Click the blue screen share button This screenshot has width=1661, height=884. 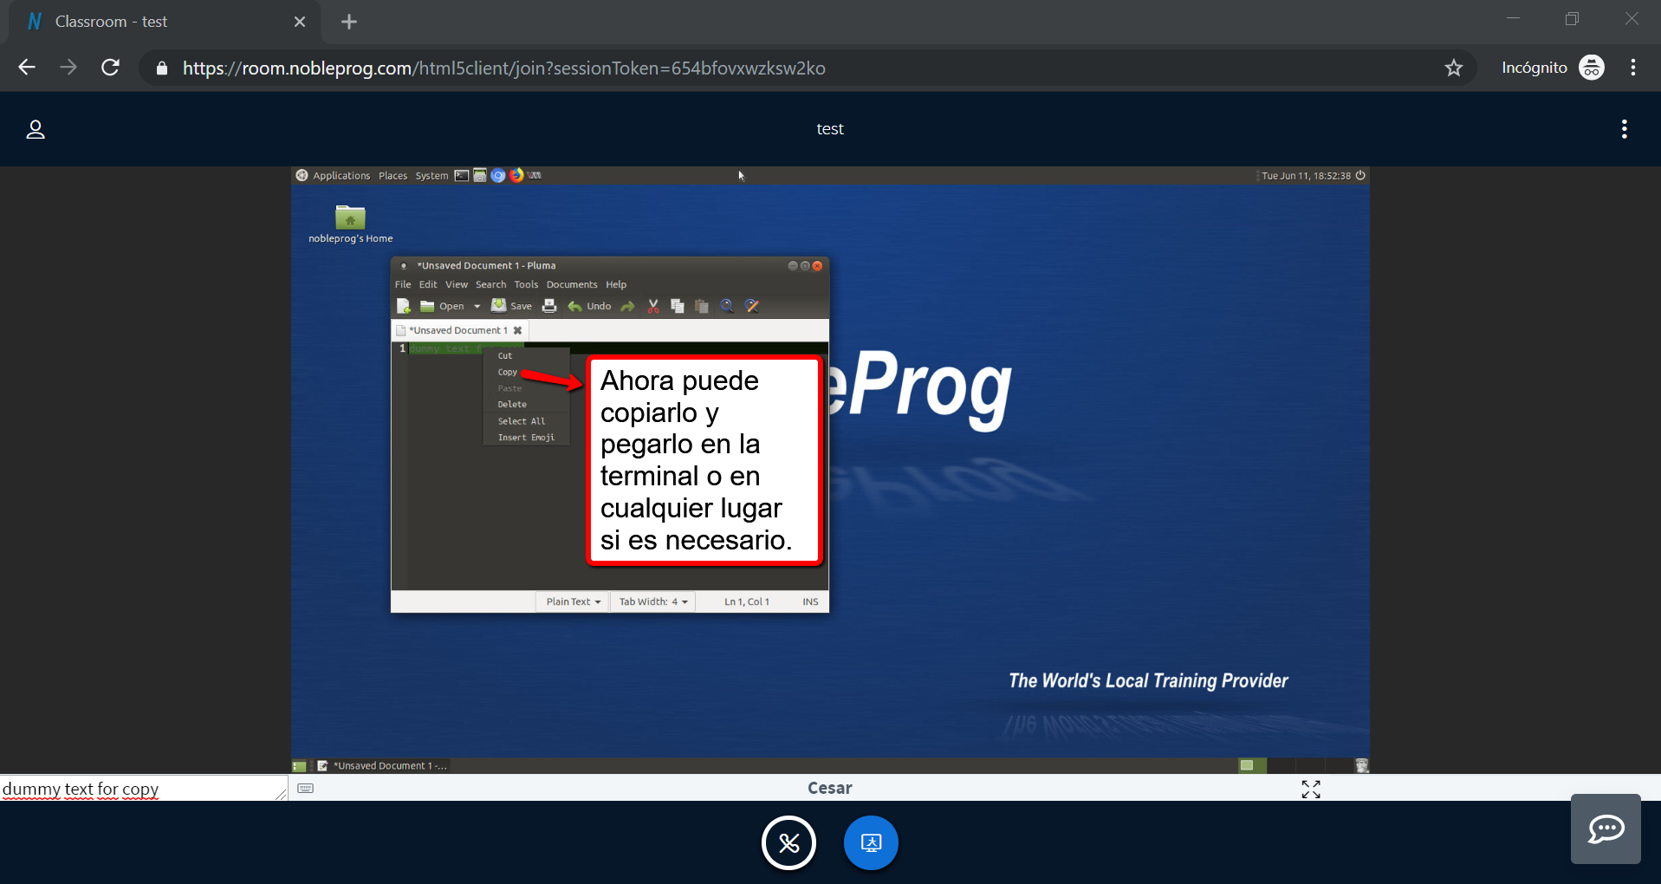pos(871,842)
